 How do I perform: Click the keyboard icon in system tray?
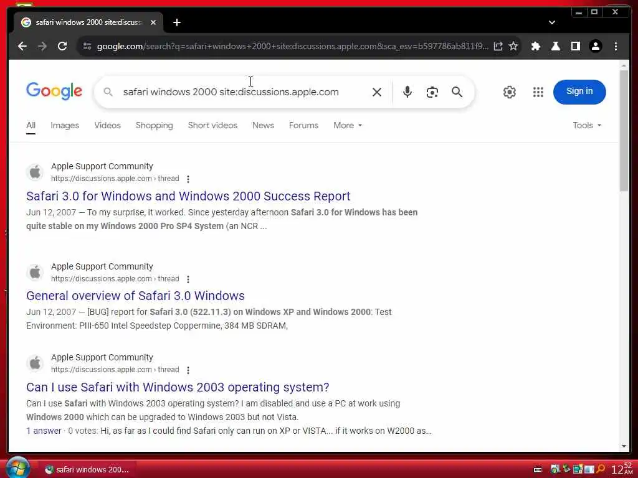click(x=538, y=470)
